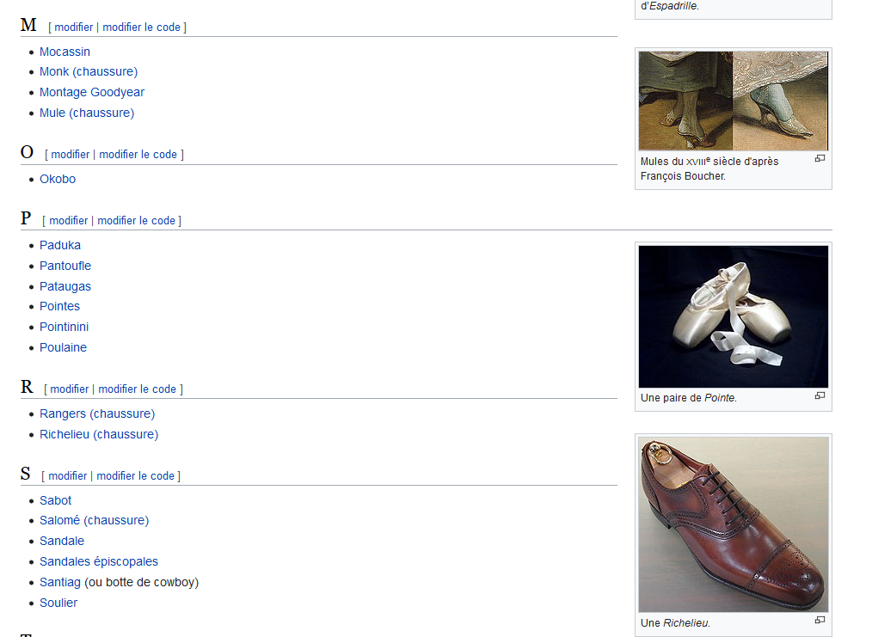The height and width of the screenshot is (637, 872).
Task: Open the brown Richelieu shoe image
Action: tap(733, 524)
